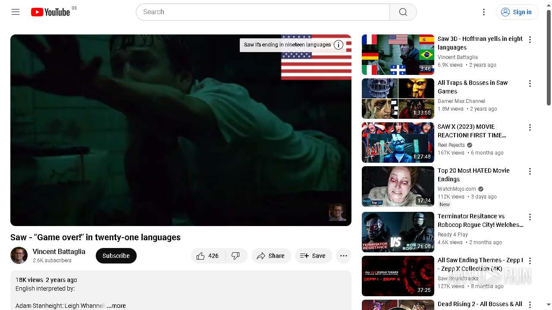
Task: Open Top 20 Most HATED Endings thumbnail
Action: 398,186
